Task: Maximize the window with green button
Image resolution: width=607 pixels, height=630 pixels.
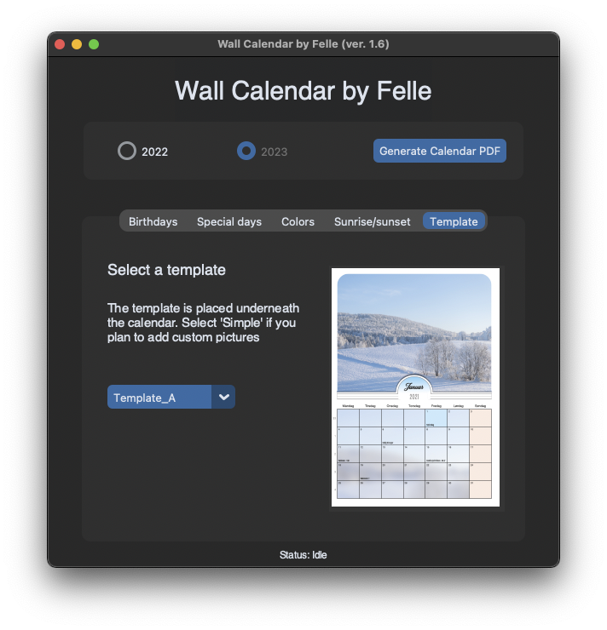Action: point(94,44)
